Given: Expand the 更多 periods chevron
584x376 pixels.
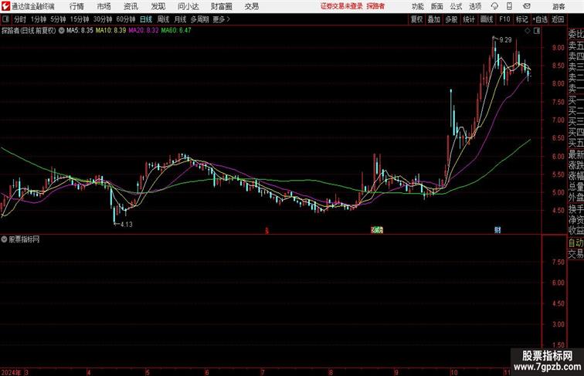Looking at the screenshot, I should tap(222, 19).
